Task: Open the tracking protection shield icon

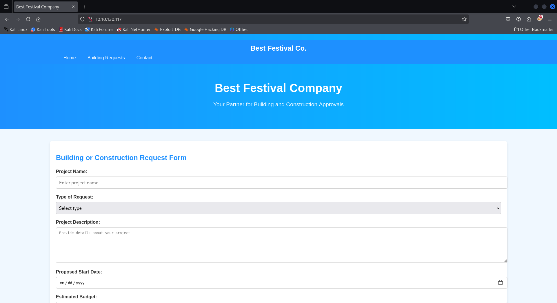Action: point(82,19)
